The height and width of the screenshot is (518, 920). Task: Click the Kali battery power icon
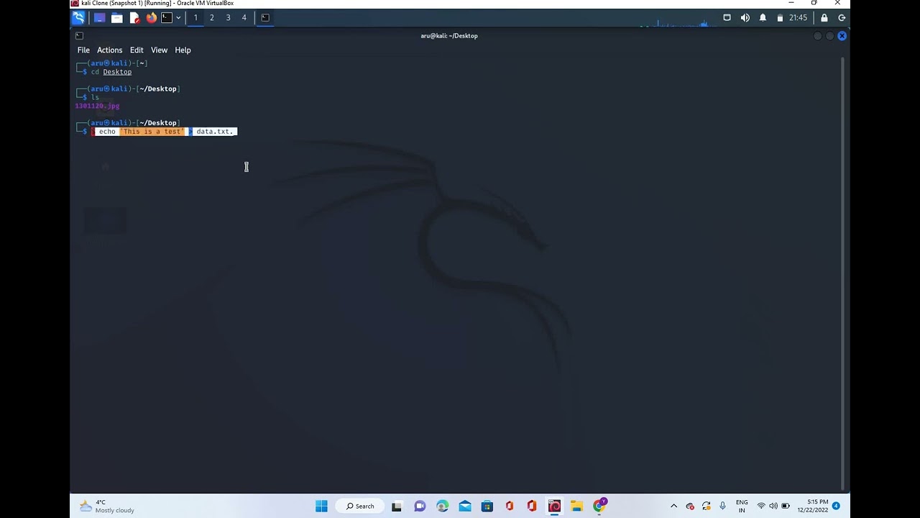(x=780, y=17)
